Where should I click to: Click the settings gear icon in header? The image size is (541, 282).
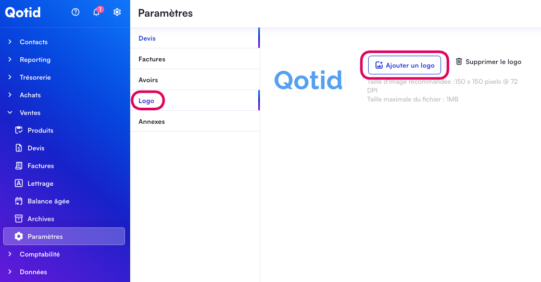point(117,12)
